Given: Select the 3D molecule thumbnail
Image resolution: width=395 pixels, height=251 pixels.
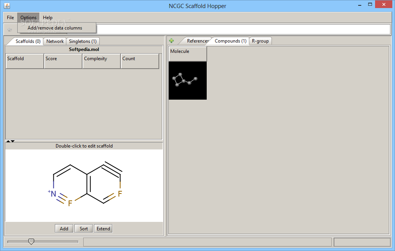Looking at the screenshot, I should pyautogui.click(x=188, y=80).
